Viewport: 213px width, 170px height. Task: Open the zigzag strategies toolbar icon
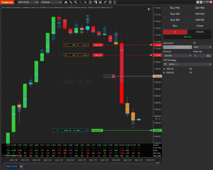(105, 2)
